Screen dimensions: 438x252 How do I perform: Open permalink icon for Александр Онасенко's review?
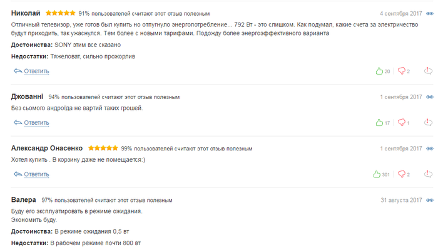click(x=430, y=149)
